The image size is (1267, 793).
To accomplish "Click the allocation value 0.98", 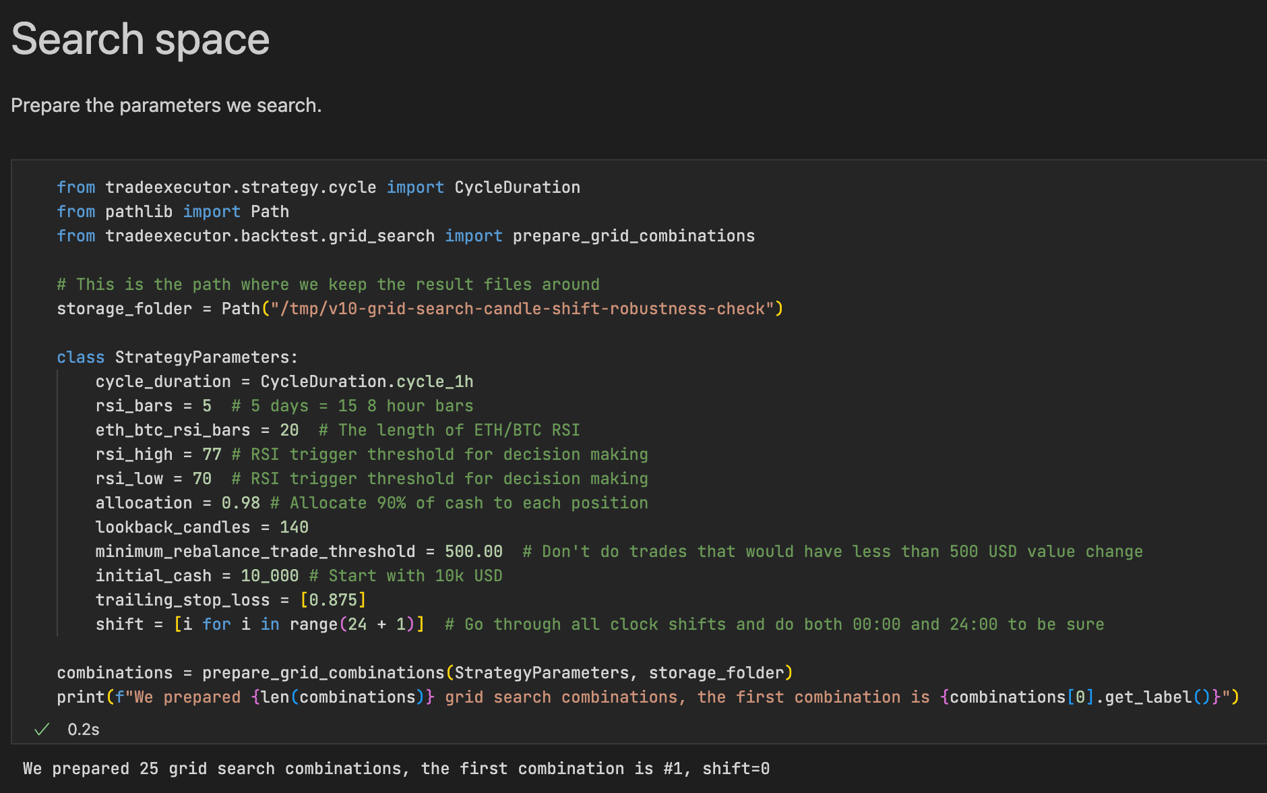I will tap(241, 503).
